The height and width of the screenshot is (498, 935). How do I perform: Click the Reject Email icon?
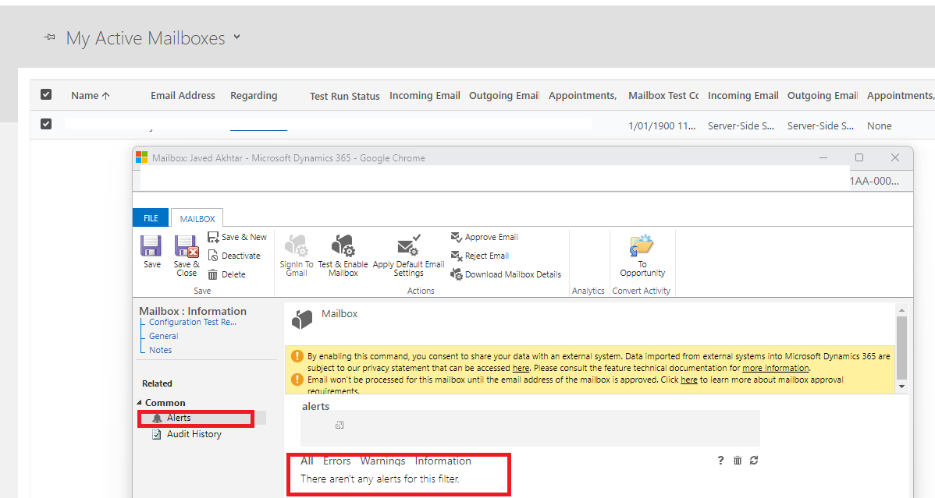tap(479, 255)
